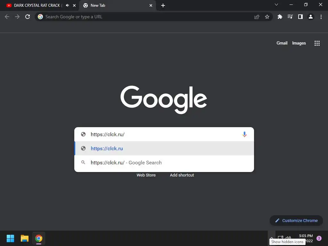
Task: Click the Chrome taskbar icon
Action: (x=39, y=238)
